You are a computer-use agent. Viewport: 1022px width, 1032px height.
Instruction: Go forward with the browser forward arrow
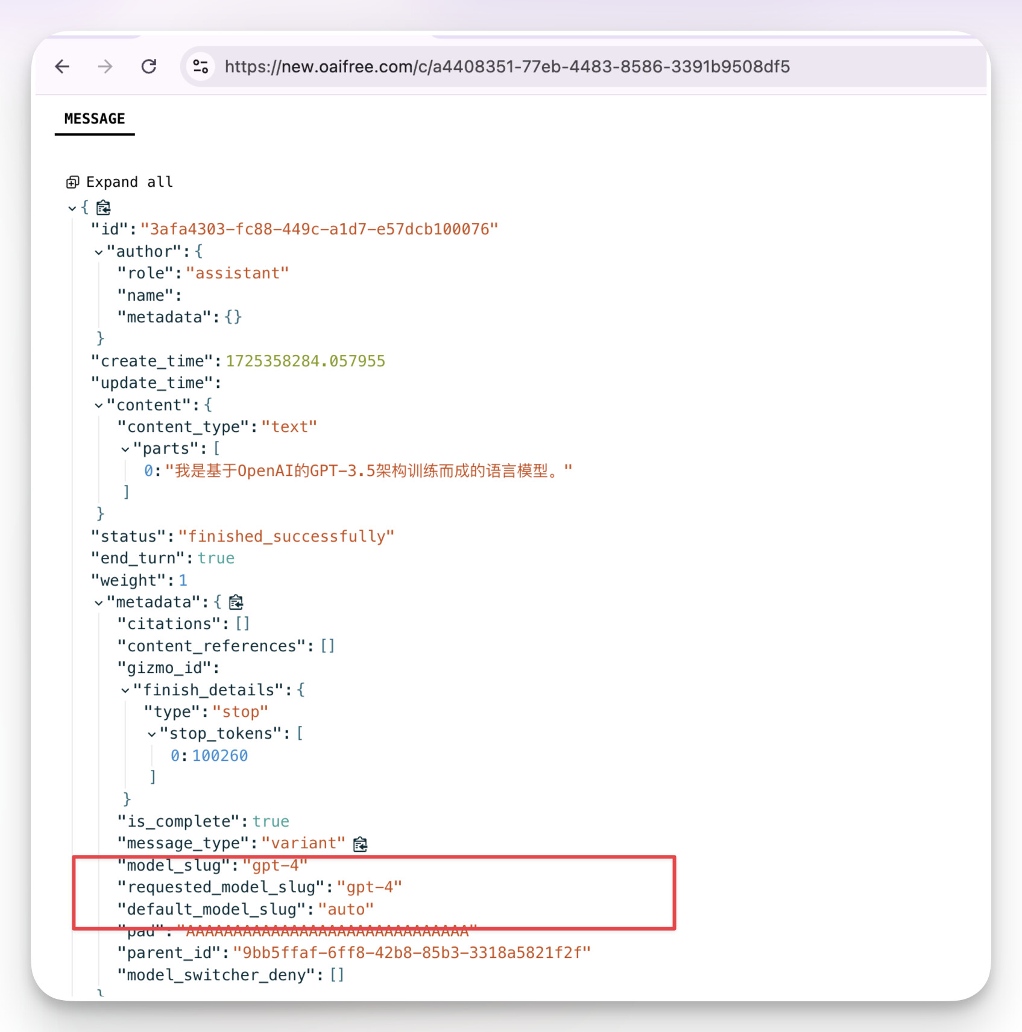coord(105,66)
